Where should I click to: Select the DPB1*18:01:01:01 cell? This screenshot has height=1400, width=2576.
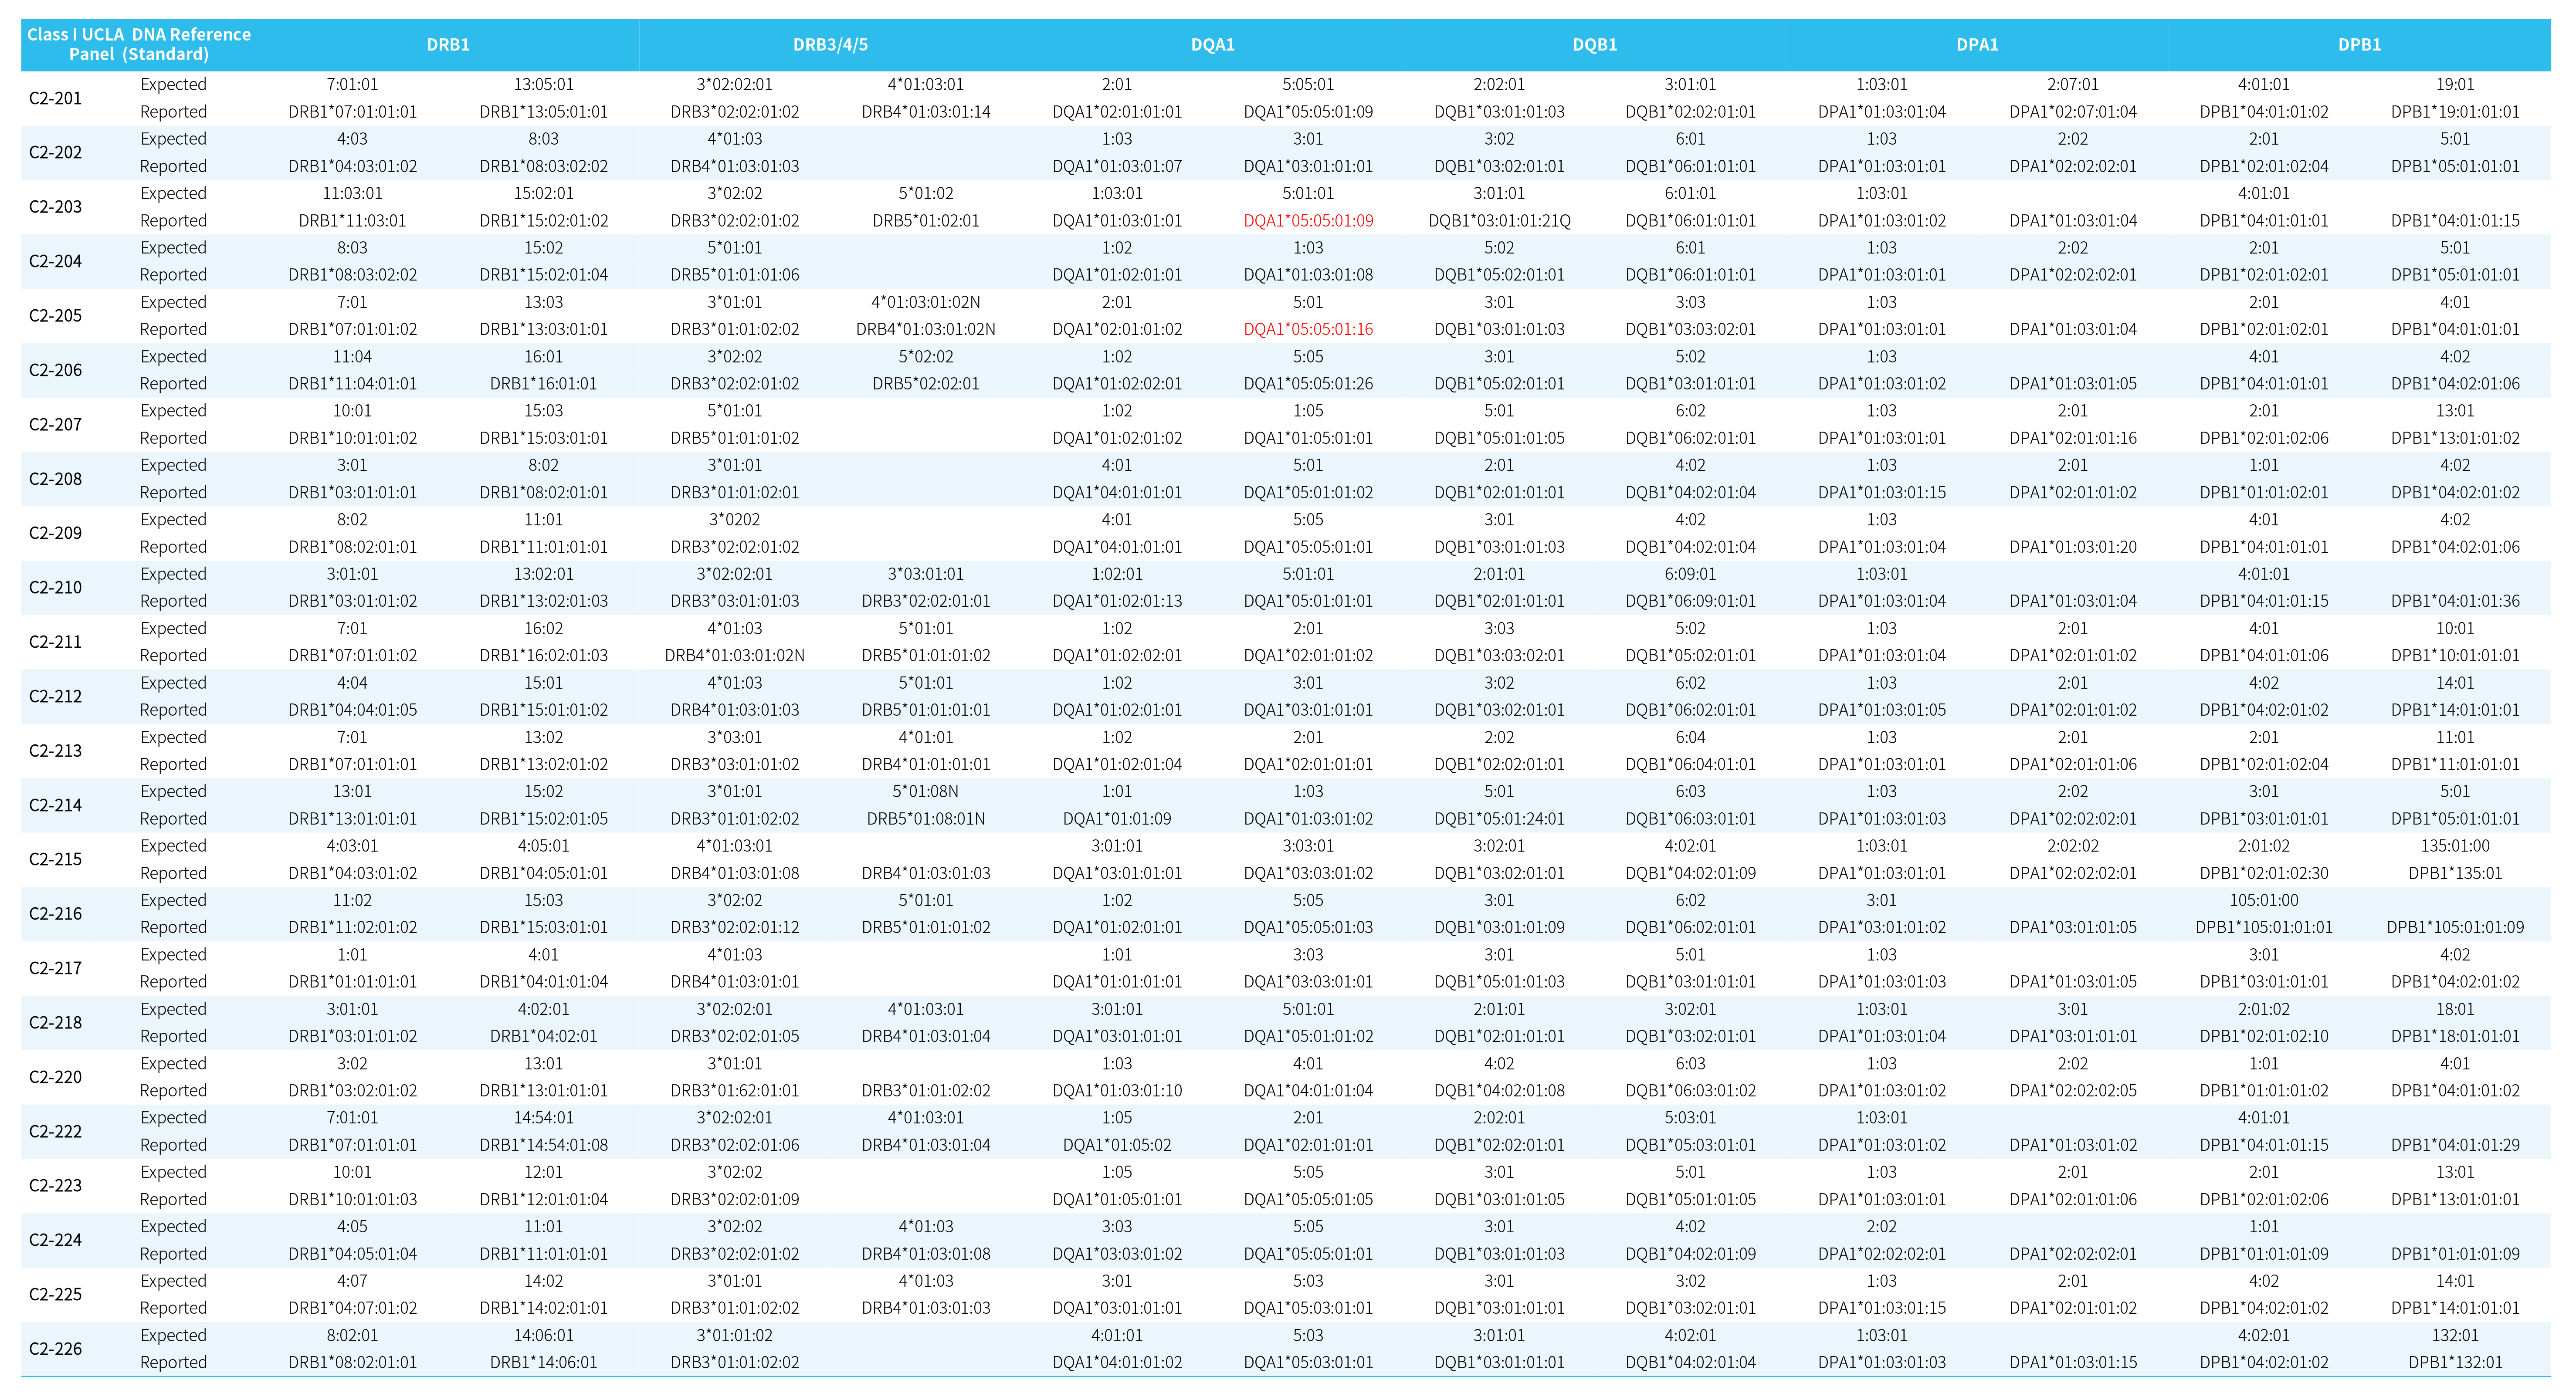tap(2455, 1037)
